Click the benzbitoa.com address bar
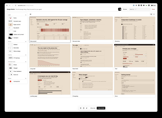 (26, 6)
